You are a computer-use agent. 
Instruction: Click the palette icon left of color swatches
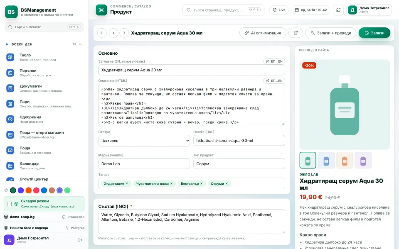point(6,190)
